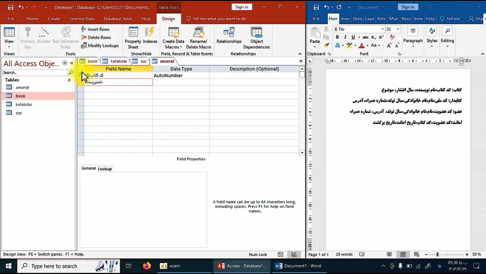Viewport: 486px width, 274px height.
Task: Open the View button in Access ribbon
Action: pyautogui.click(x=9, y=38)
